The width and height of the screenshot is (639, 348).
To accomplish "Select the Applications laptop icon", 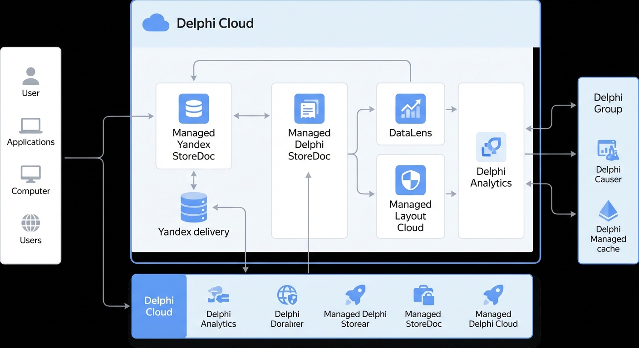I will coord(31,126).
